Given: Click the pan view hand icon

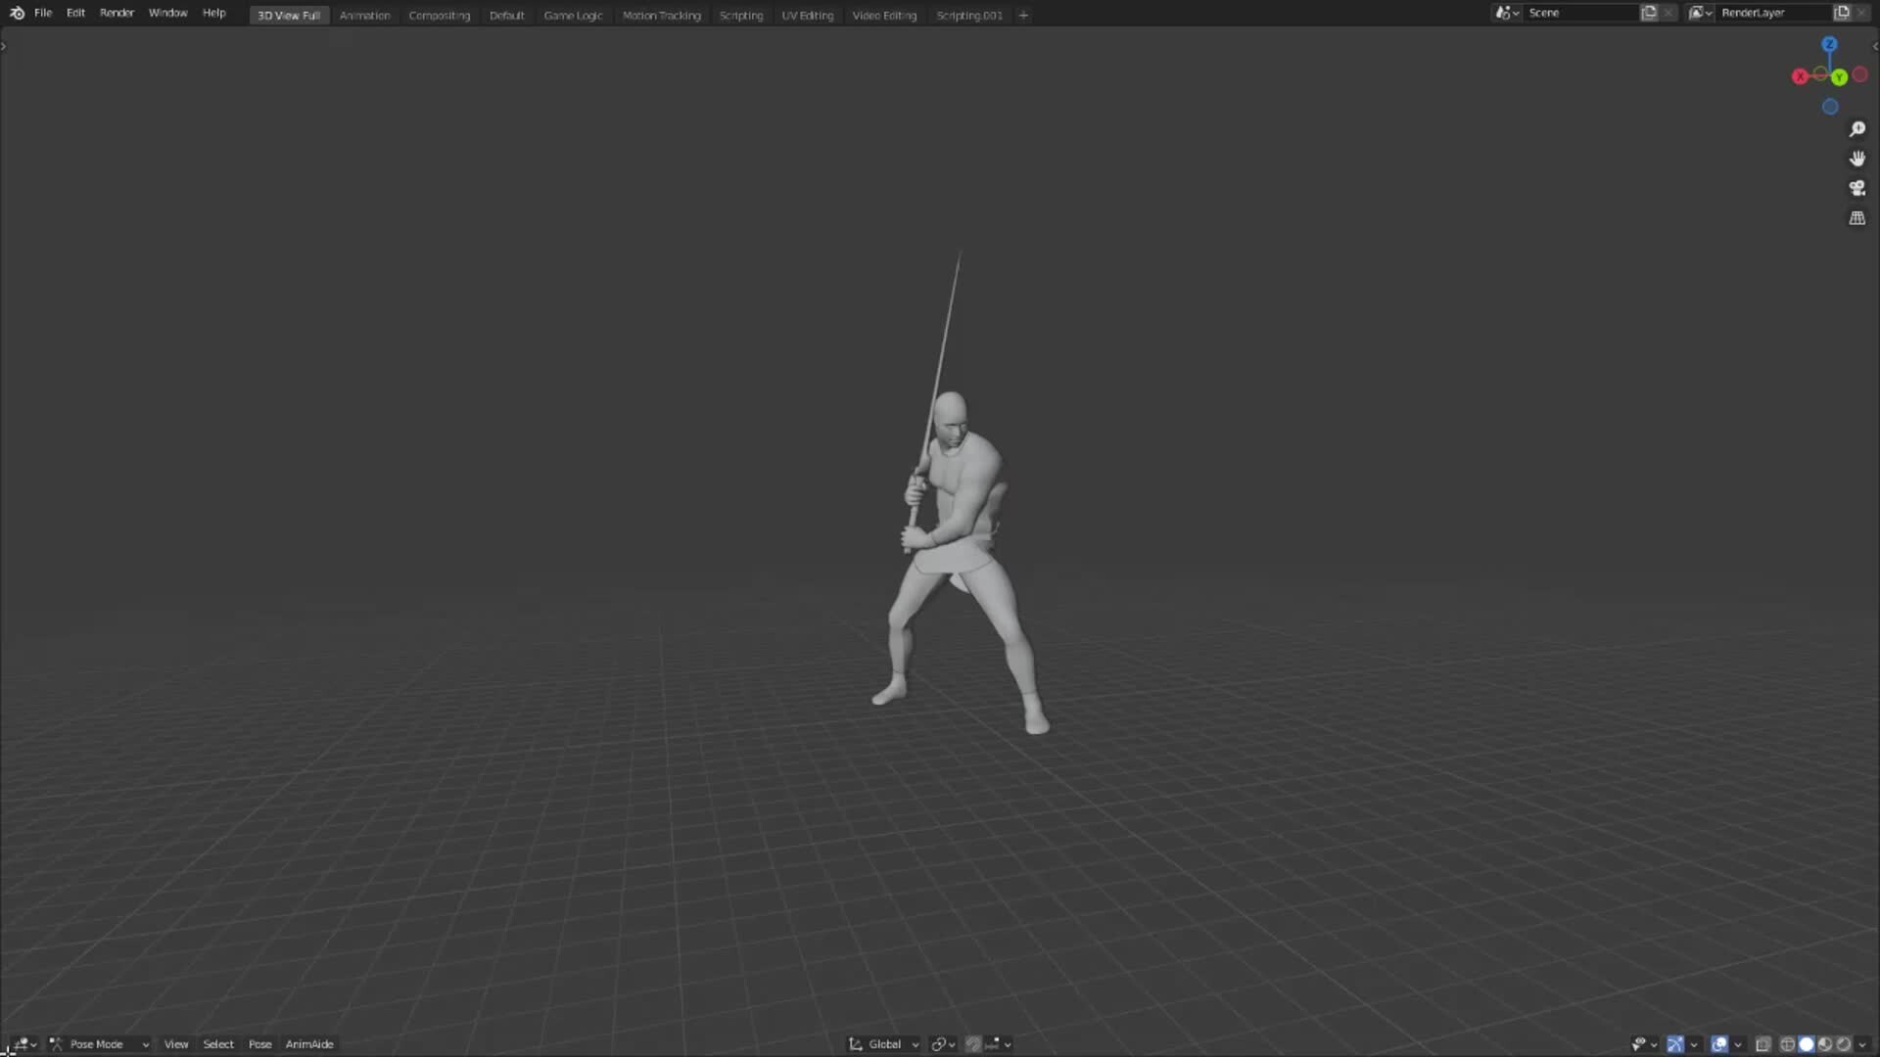Looking at the screenshot, I should click(x=1856, y=159).
